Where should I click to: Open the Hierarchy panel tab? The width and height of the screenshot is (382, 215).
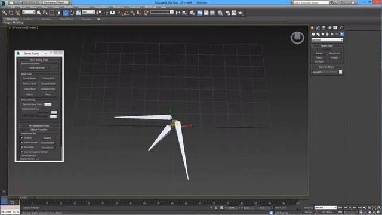324,28
